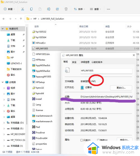Switch to the 常规 General tab
Viewport: 140px width, 156px height.
tap(66, 62)
